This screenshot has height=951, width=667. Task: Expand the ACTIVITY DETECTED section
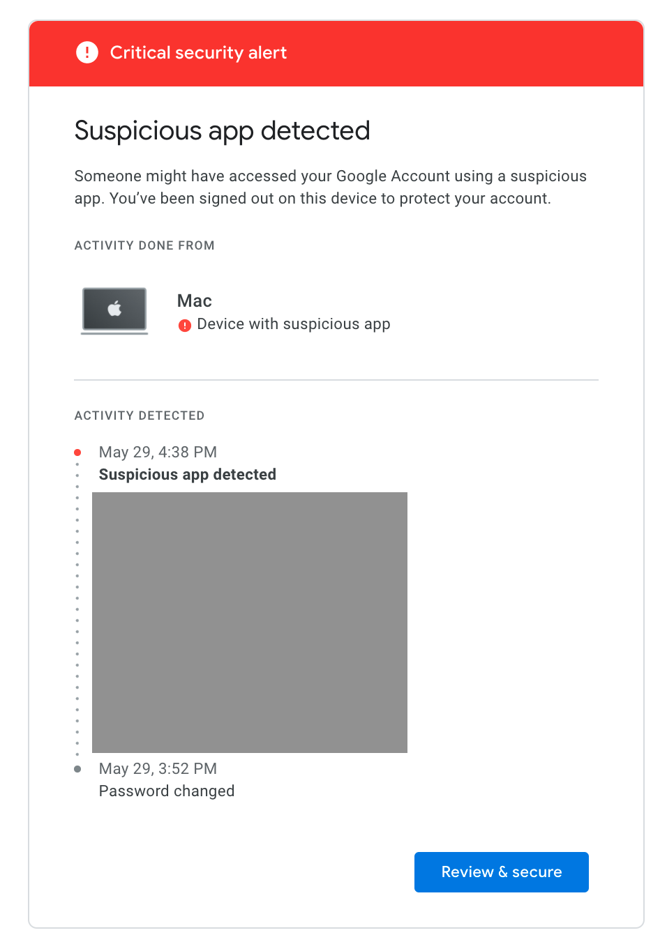point(139,416)
